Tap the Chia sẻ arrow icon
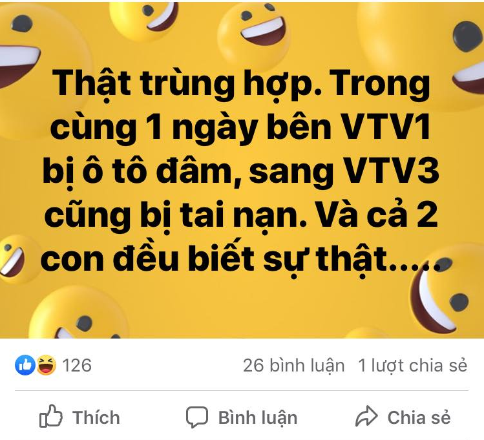The width and height of the screenshot is (484, 440). pyautogui.click(x=366, y=417)
